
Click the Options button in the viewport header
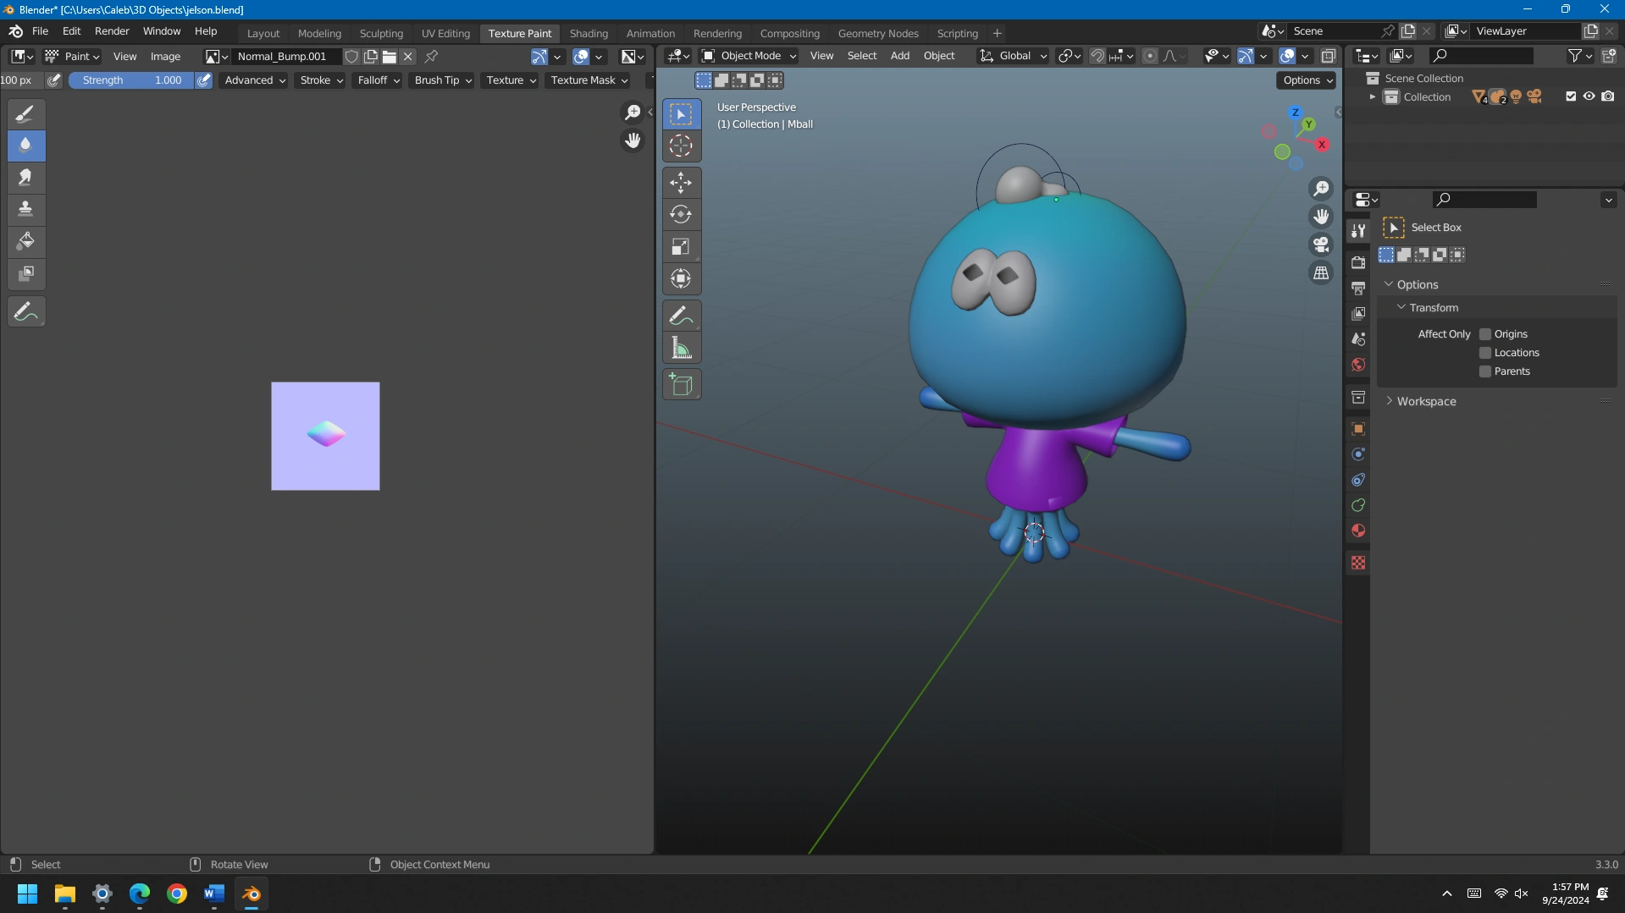tap(1305, 80)
